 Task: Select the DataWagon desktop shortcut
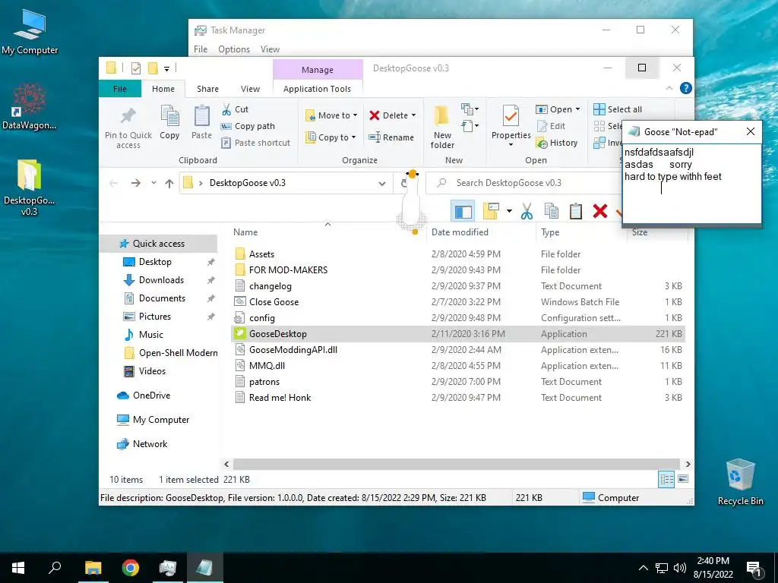pos(30,107)
